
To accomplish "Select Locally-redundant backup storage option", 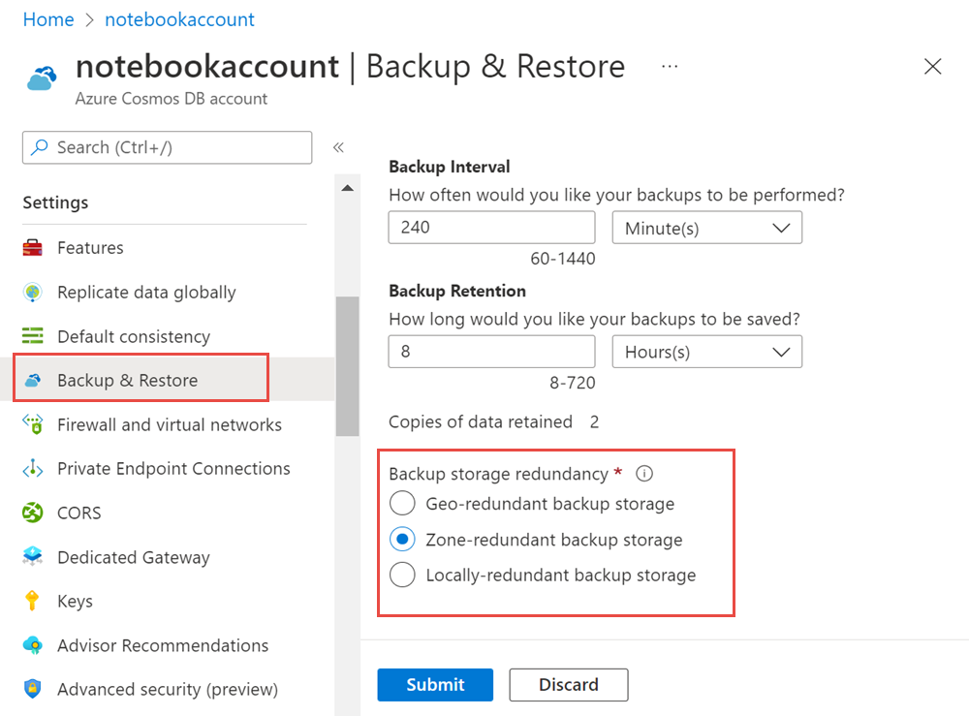I will 401,576.
